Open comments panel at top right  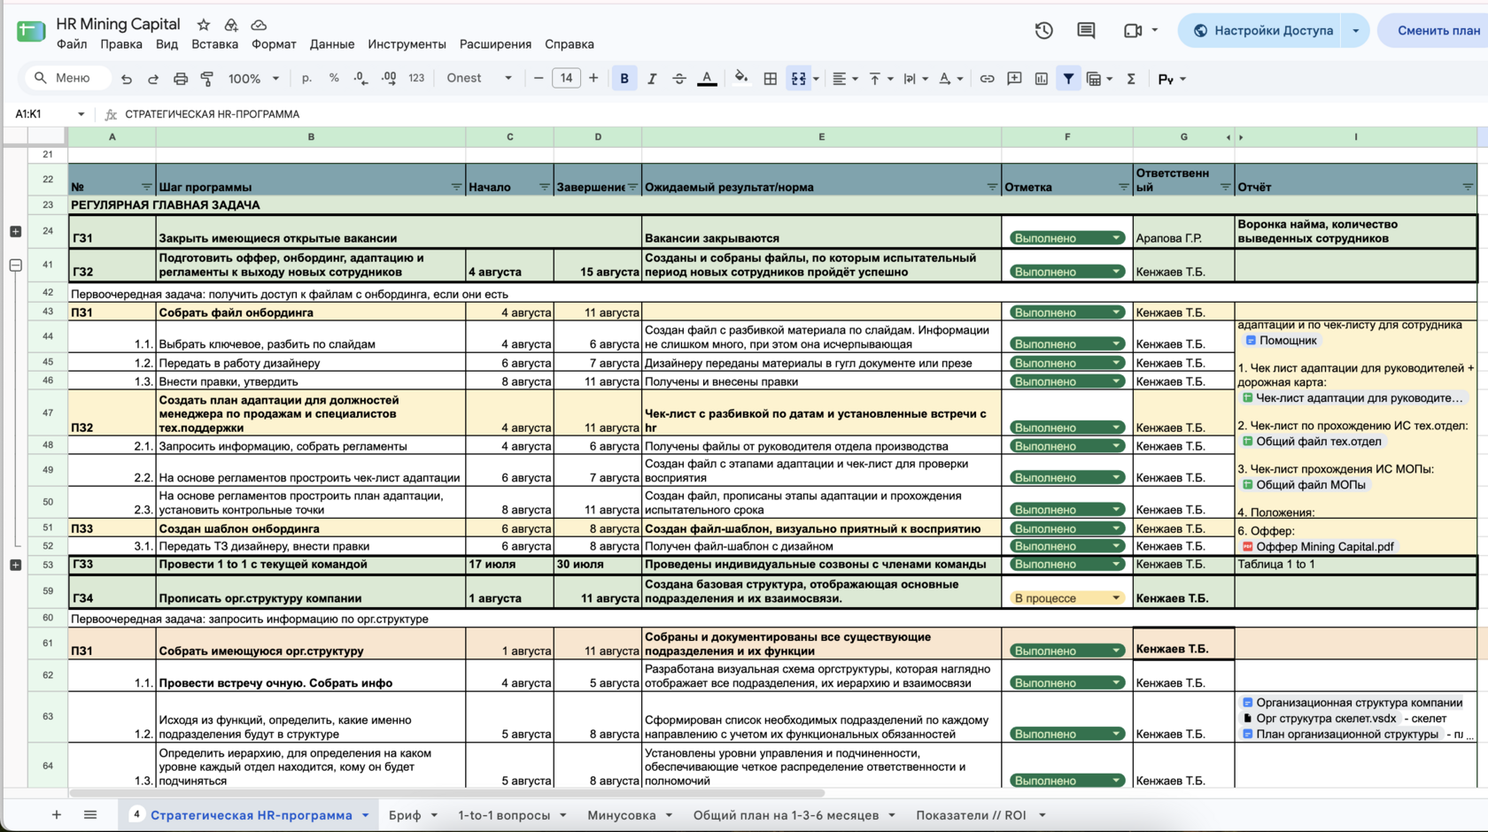click(x=1086, y=30)
